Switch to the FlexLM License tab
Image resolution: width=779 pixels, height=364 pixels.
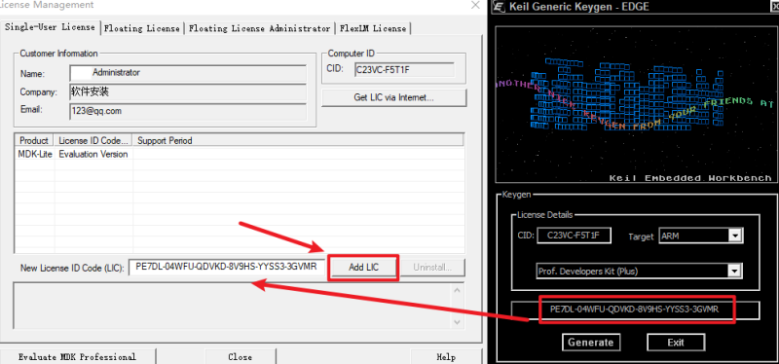click(x=373, y=29)
